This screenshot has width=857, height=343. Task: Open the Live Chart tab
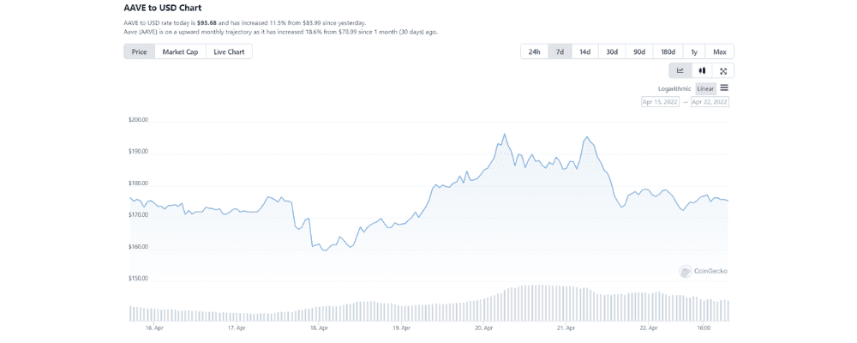click(x=229, y=51)
